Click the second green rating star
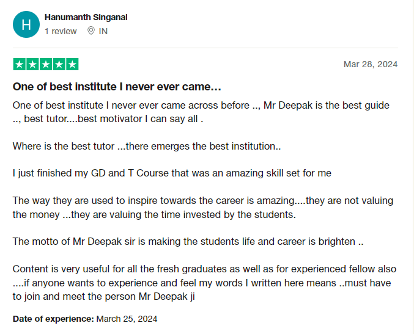This screenshot has height=334, width=414. tap(32, 64)
